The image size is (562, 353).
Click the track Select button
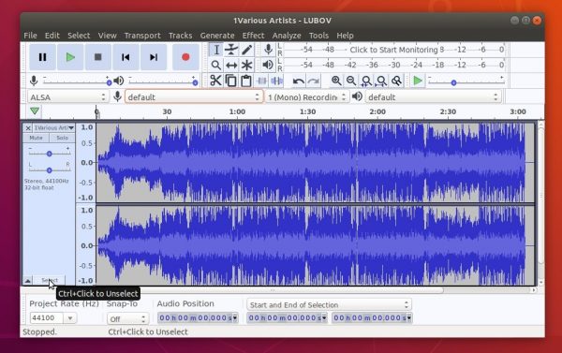[x=49, y=280]
